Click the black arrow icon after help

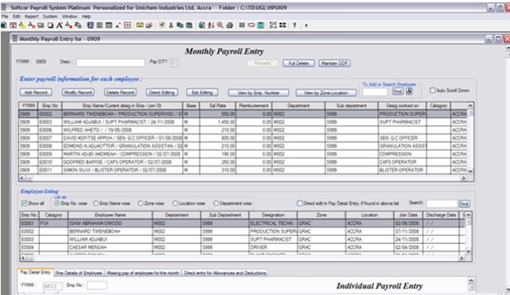[306, 25]
